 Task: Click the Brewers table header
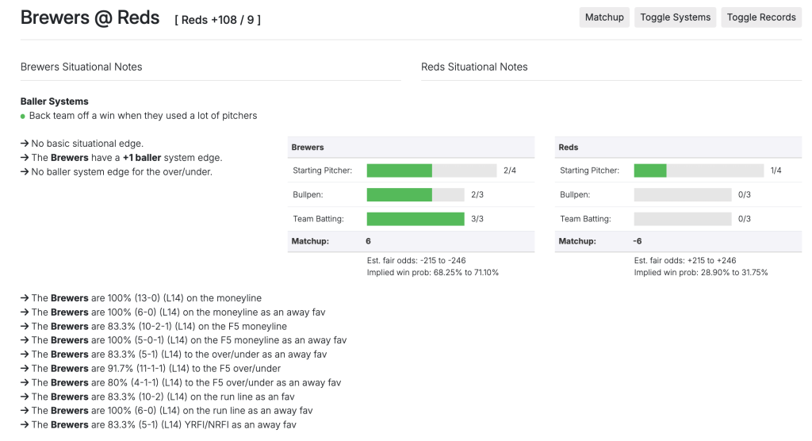(412, 148)
